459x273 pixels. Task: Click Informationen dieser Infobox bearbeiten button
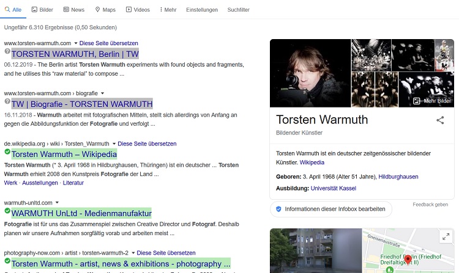330,209
